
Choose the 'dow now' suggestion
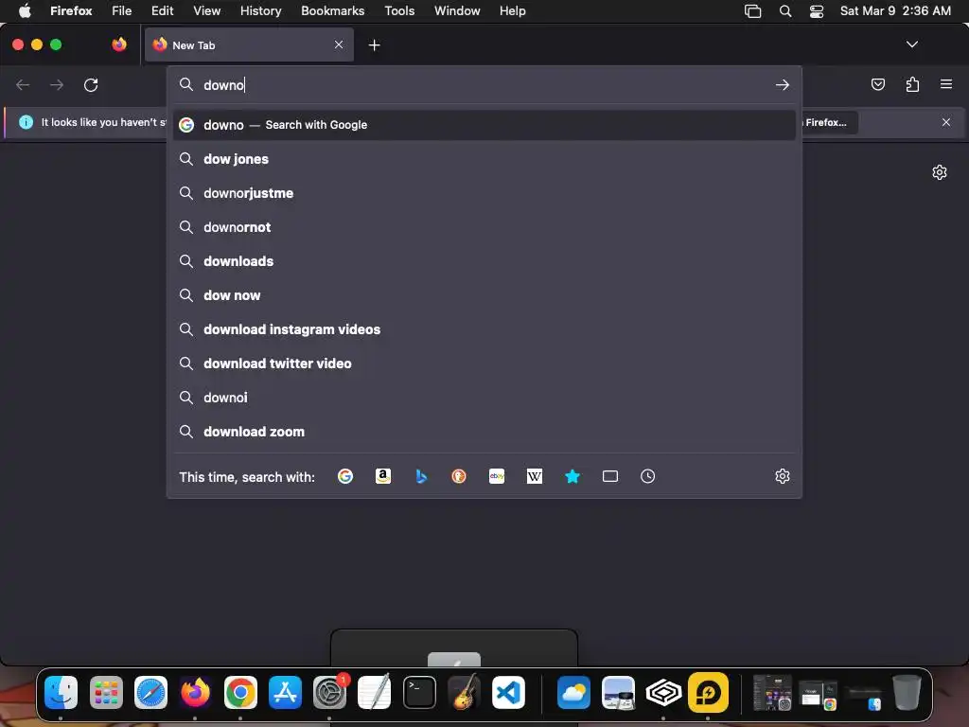pyautogui.click(x=484, y=295)
